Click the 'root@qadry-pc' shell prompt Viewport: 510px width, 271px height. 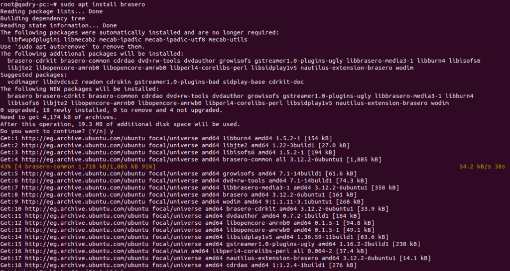(x=23, y=4)
